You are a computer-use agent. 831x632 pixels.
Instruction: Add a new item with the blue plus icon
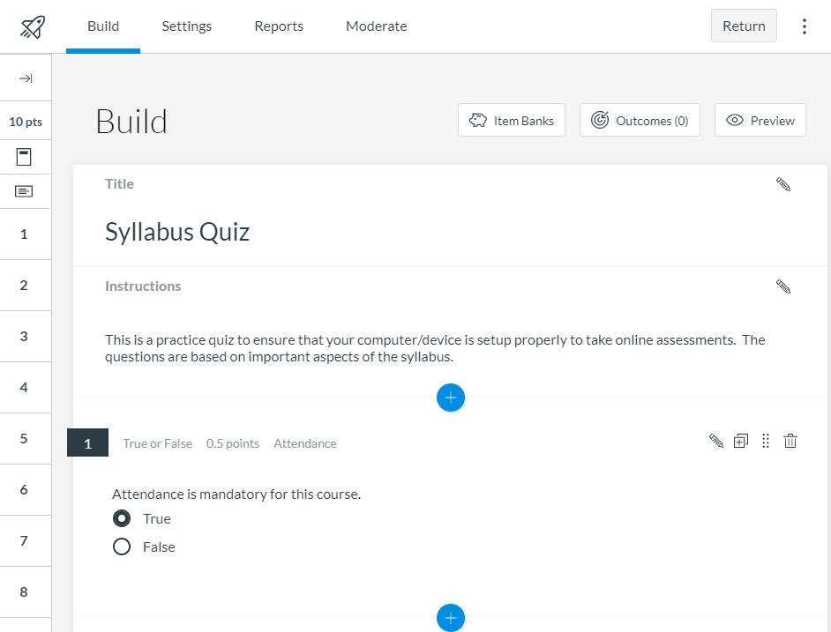pyautogui.click(x=451, y=398)
